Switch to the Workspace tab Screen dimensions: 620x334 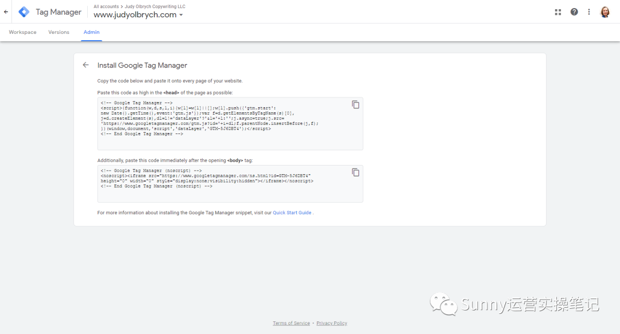click(22, 32)
